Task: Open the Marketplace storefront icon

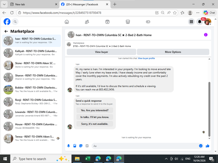Action: (x=128, y=22)
